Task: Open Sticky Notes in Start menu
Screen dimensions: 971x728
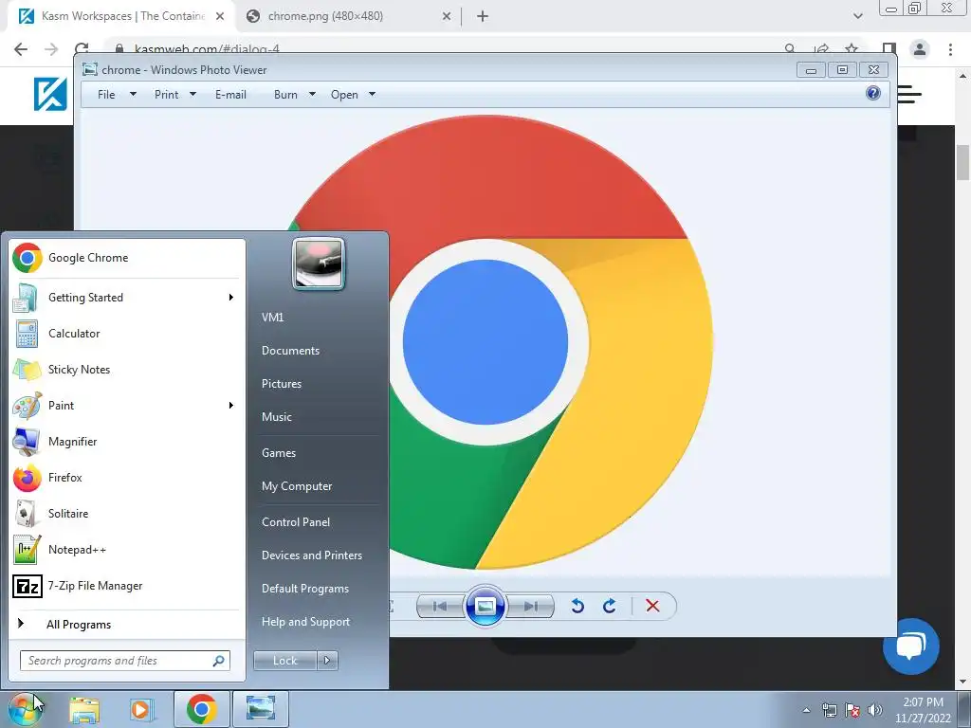Action: click(127, 370)
